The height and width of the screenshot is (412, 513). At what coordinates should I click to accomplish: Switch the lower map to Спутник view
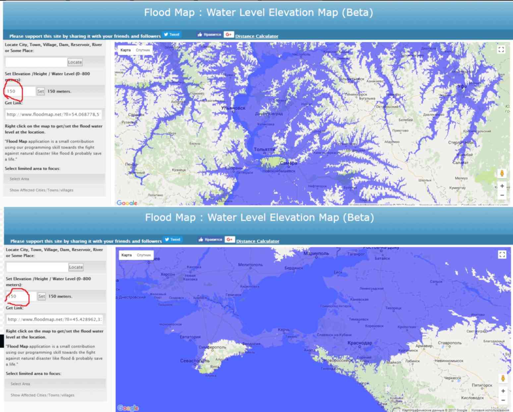(144, 255)
